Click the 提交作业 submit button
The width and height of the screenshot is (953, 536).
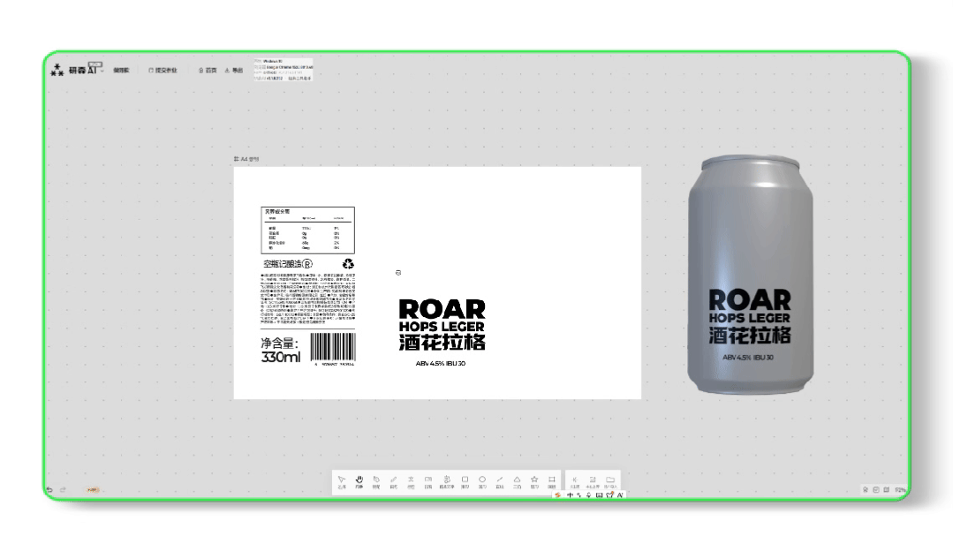click(163, 71)
